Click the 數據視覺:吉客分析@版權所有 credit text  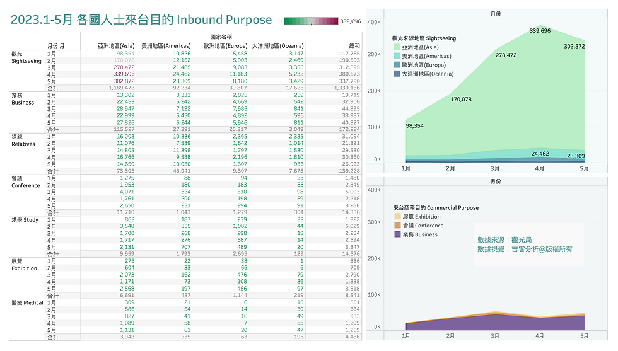click(525, 250)
